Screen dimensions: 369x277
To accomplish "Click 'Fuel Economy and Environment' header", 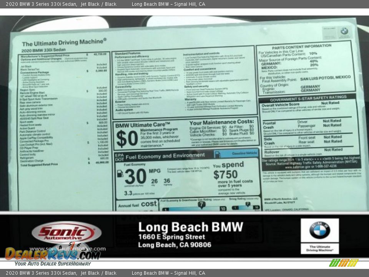I will point(165,156).
